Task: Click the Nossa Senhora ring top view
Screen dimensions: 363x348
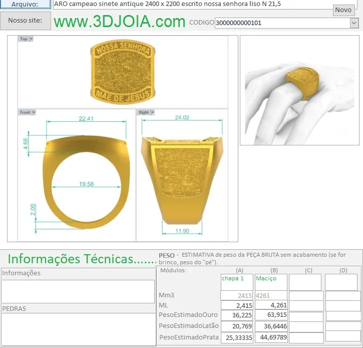Action: [123, 72]
